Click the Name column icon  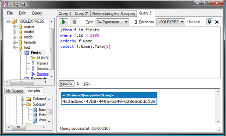33,63
